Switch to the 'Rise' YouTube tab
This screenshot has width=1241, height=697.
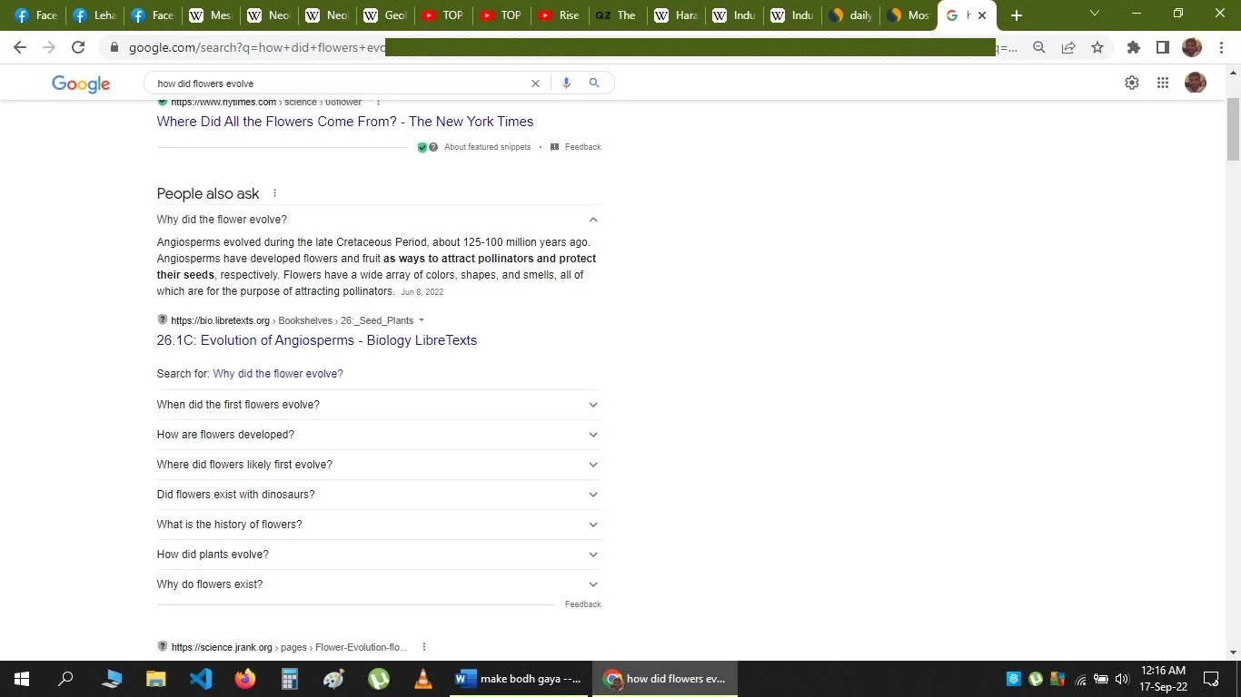tap(559, 15)
